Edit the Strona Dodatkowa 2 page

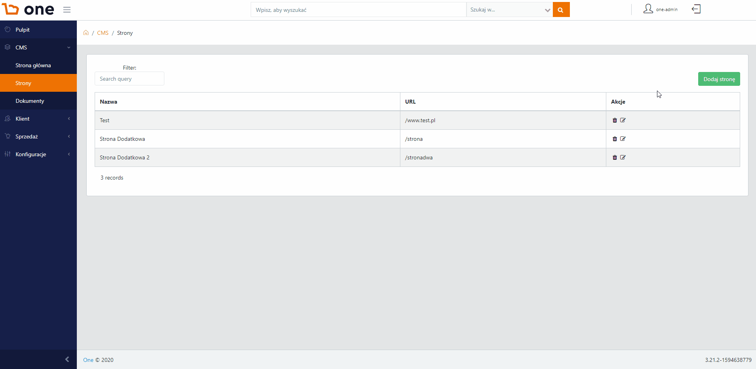point(623,157)
